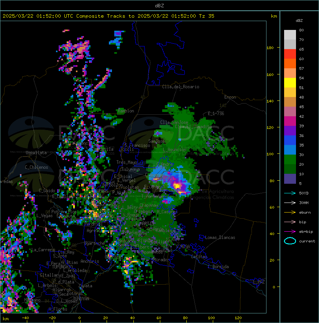Pick the bright yellow 51-54 dBZ swatch
Image resolution: width=319 pixels, height=323 pixels.
[x=290, y=82]
